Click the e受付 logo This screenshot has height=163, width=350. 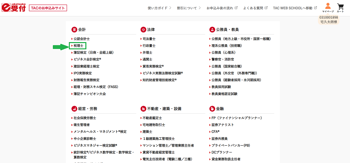pyautogui.click(x=14, y=8)
